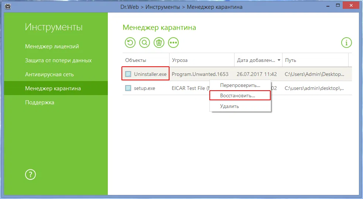The image size is (363, 199).
Task: Sort by Объекты column header
Action: 146,60
